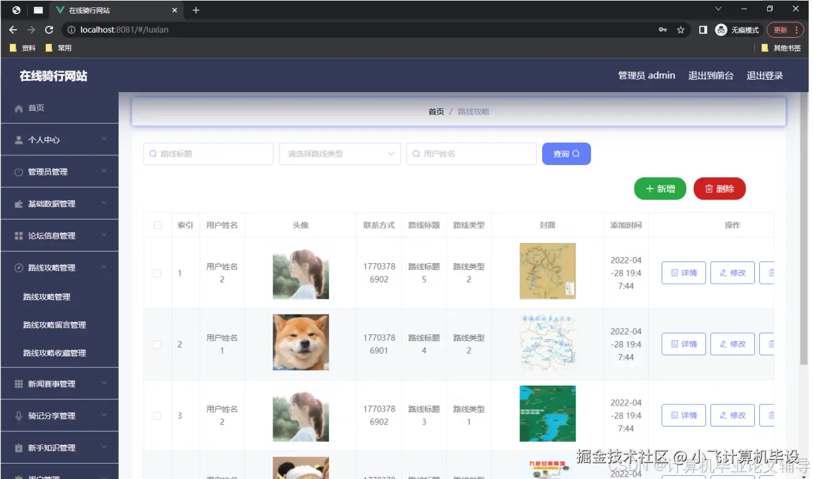This screenshot has height=479, width=813.
Task: Open the 其他书签 bookmarks folder
Action: (780, 48)
